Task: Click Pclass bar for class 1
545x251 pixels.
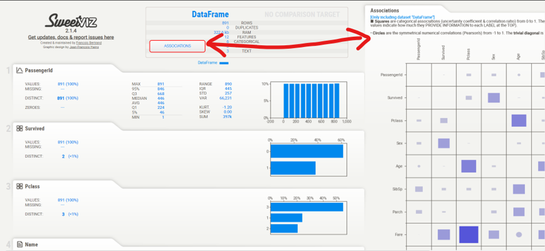Action: click(x=286, y=218)
